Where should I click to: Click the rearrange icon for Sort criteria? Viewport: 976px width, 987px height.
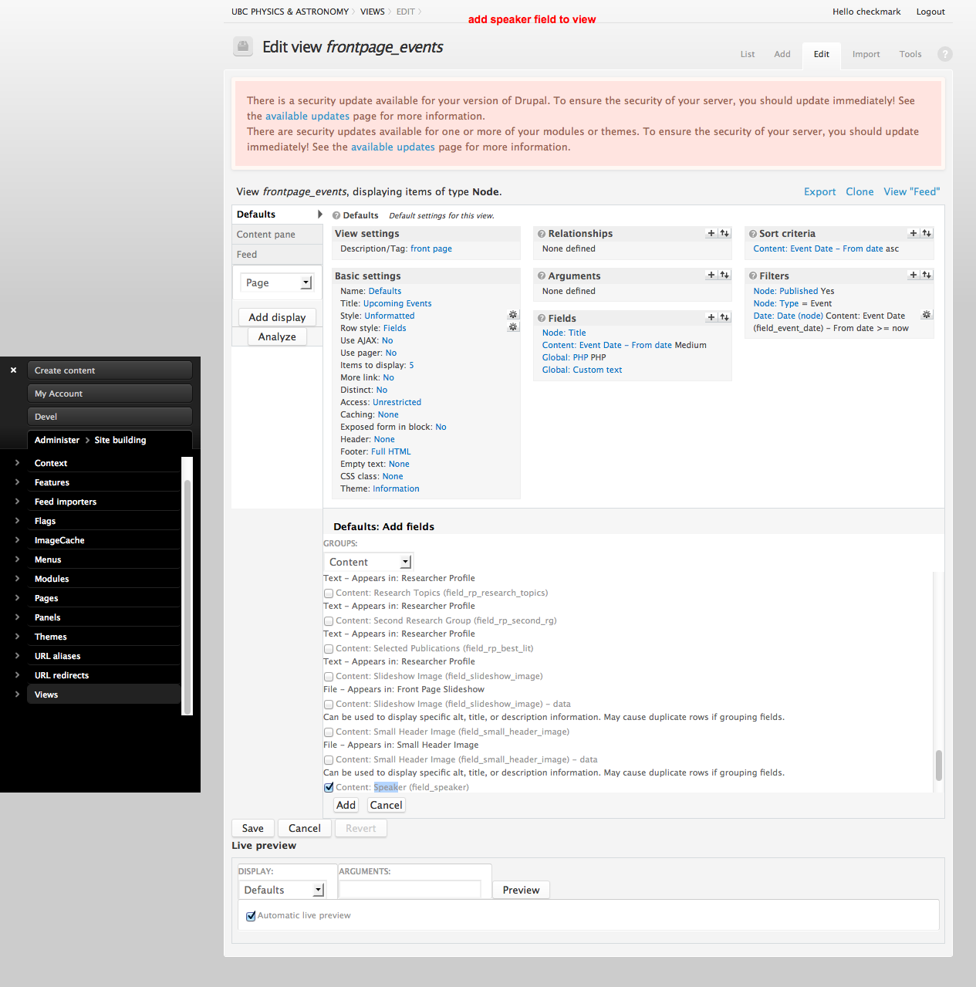tap(927, 233)
